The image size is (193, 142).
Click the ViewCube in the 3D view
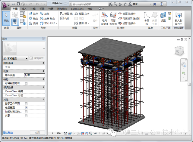click(179, 51)
